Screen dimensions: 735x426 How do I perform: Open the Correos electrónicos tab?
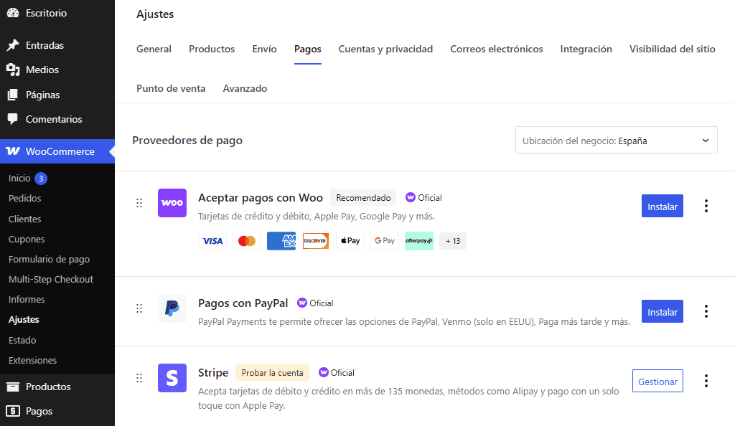497,49
